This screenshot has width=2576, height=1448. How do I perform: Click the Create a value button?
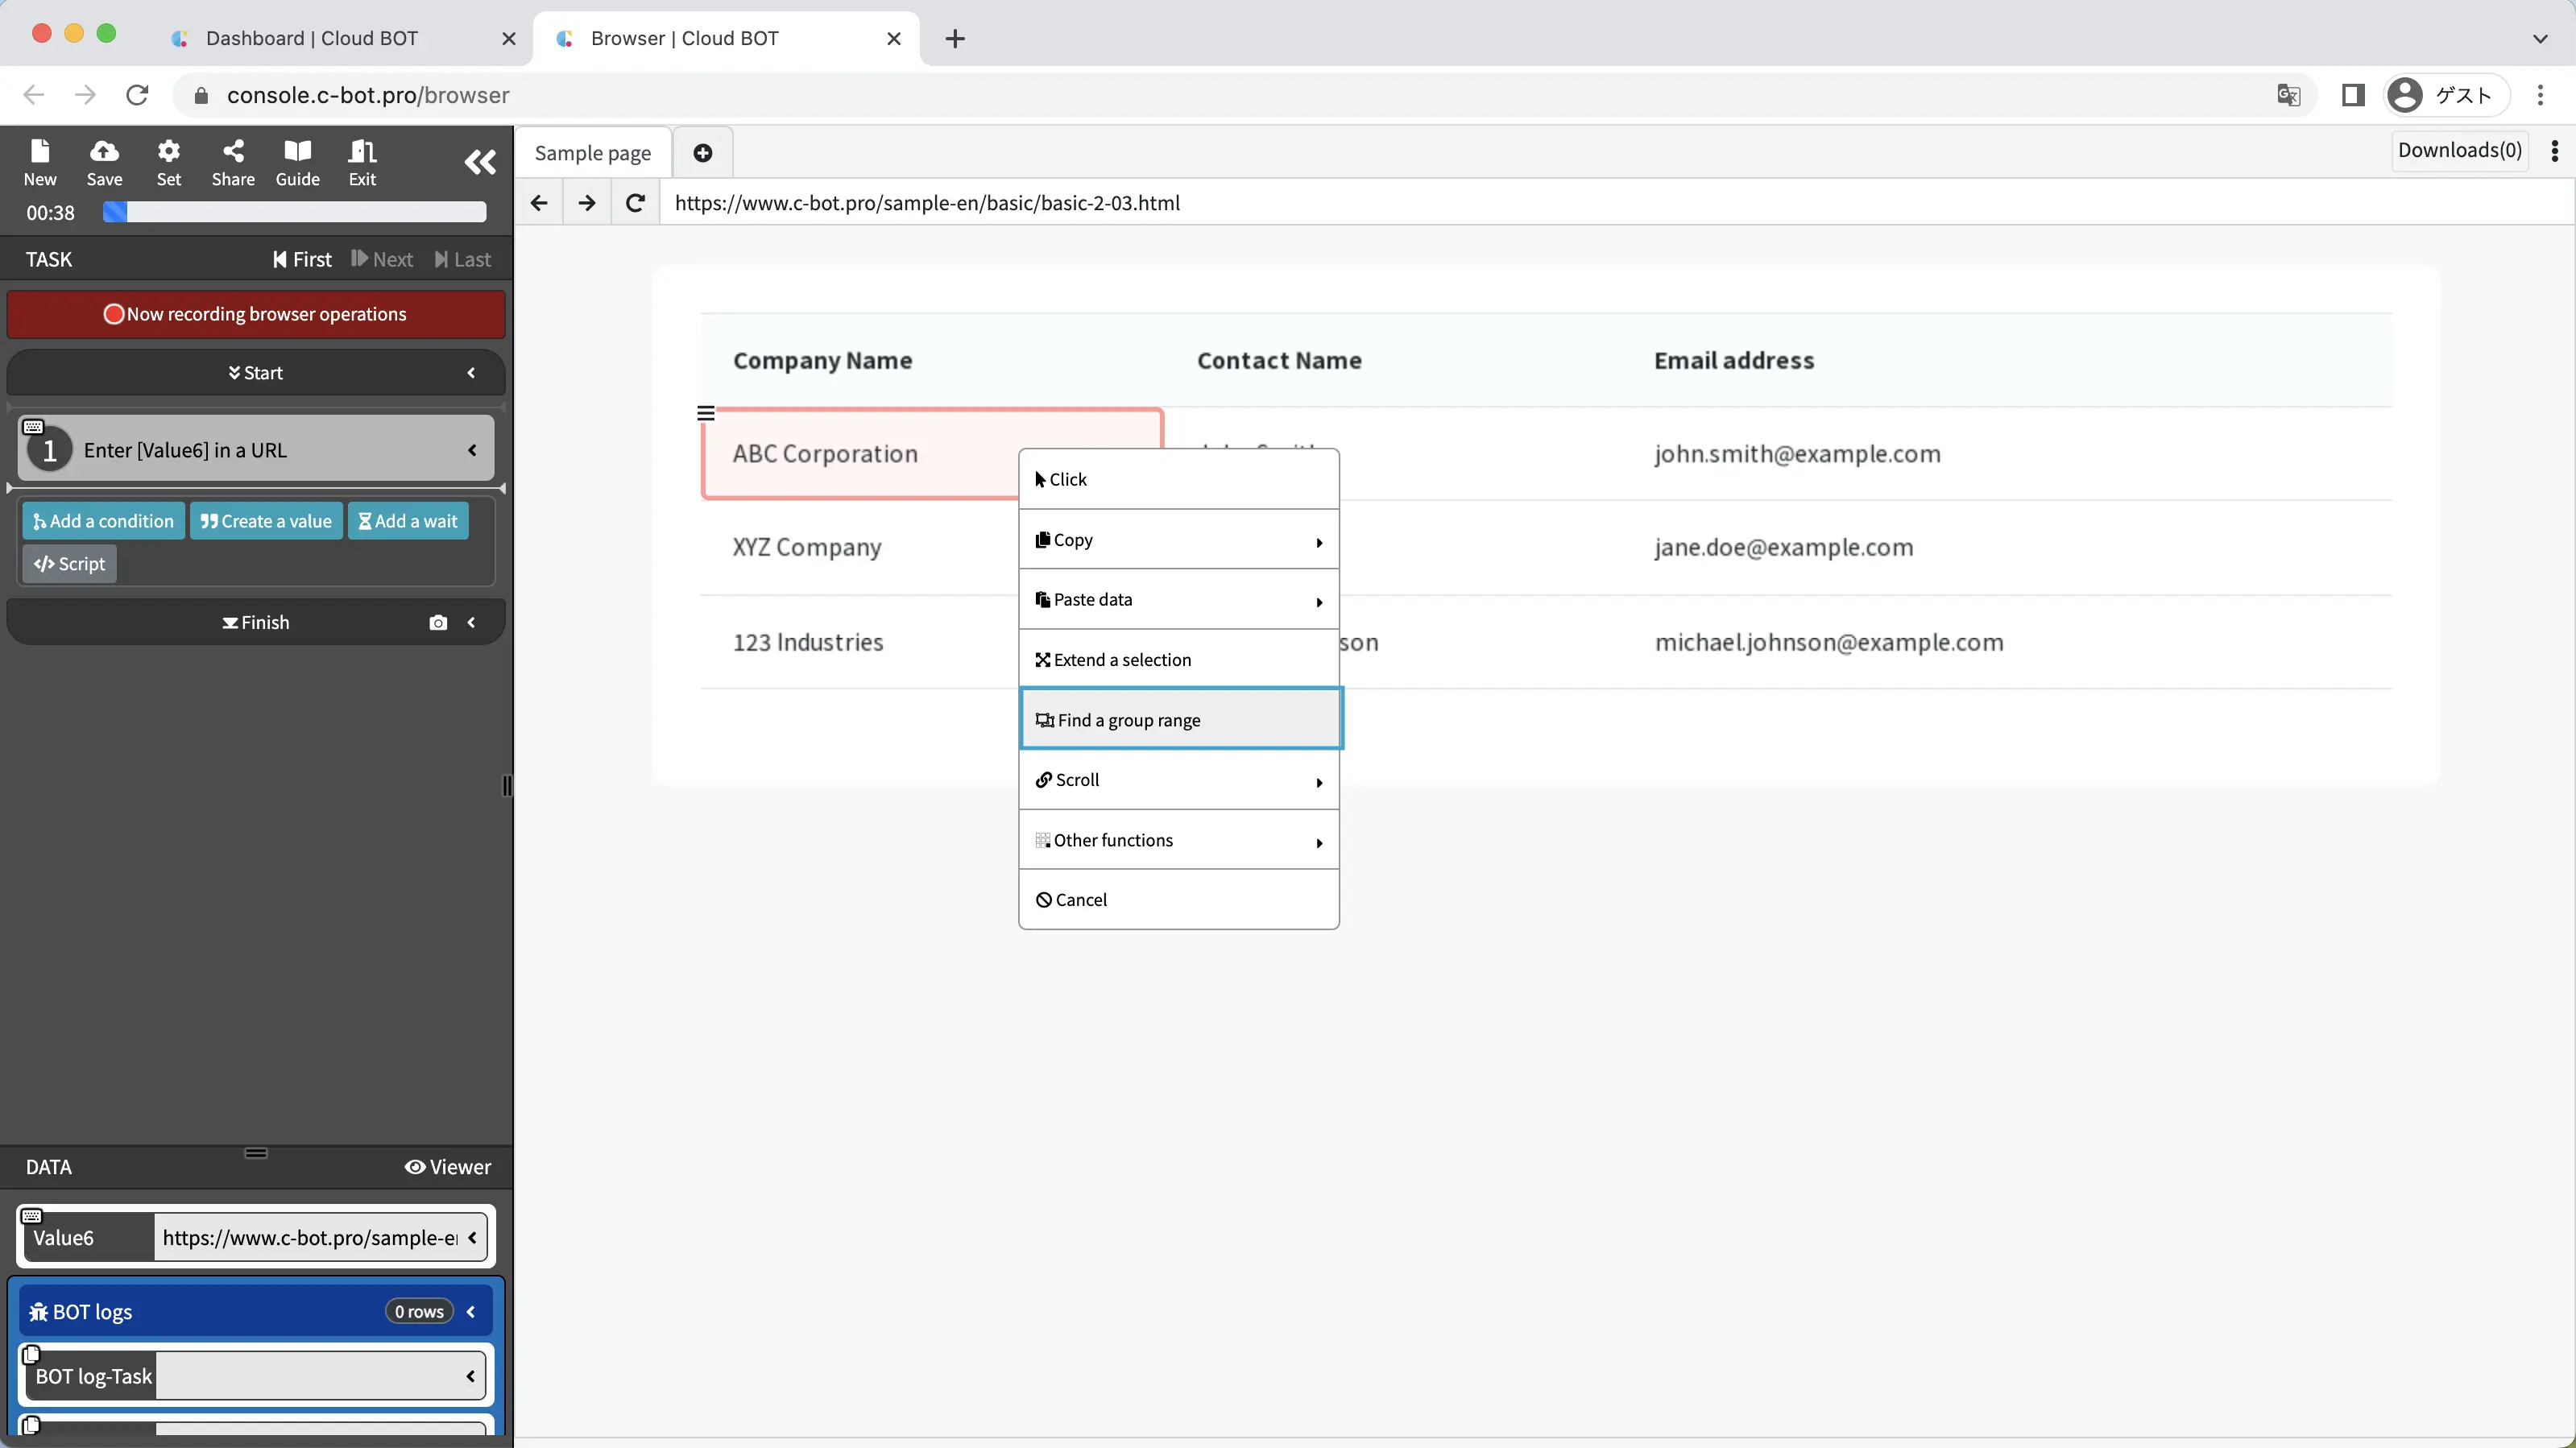click(x=265, y=520)
